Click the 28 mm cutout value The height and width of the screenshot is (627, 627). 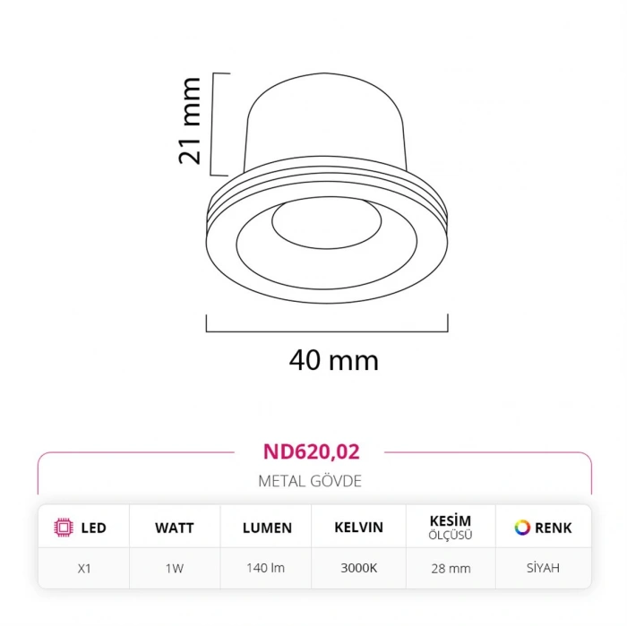(x=451, y=567)
